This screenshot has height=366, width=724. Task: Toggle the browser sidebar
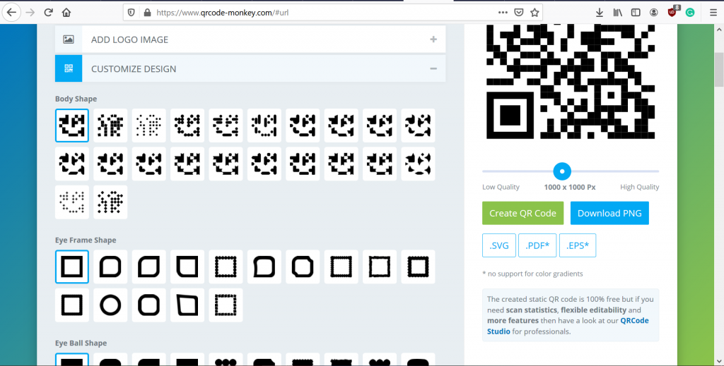[636, 13]
